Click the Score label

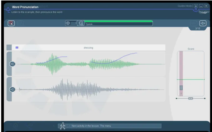(x=191, y=49)
